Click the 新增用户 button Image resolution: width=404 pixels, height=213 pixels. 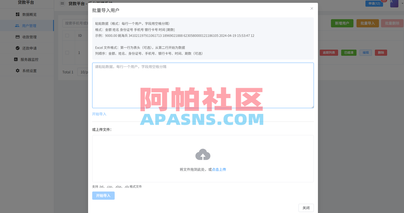click(342, 23)
